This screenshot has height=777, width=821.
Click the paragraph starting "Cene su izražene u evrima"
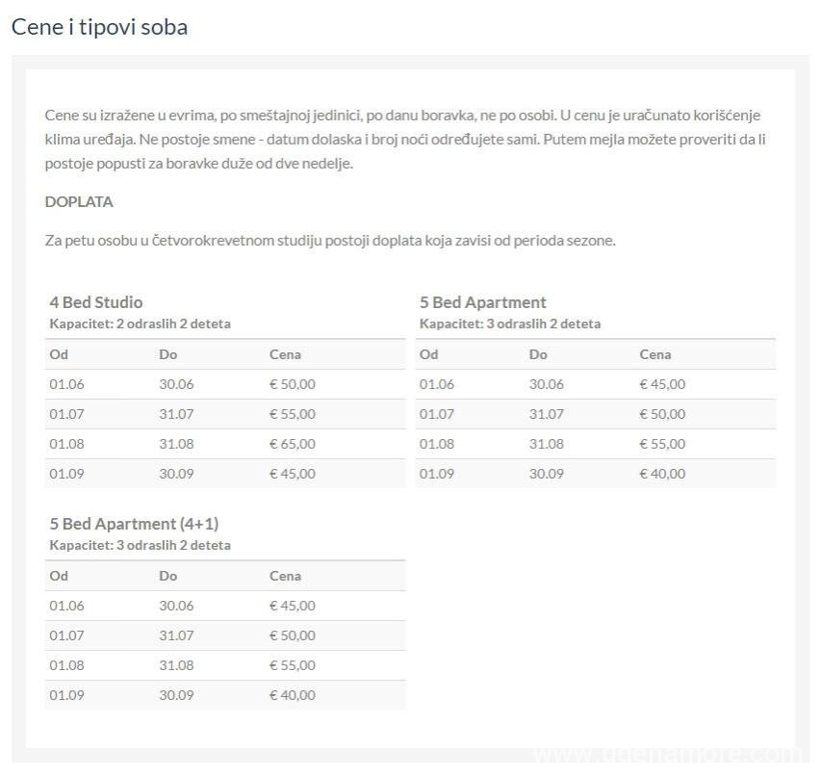tap(404, 139)
